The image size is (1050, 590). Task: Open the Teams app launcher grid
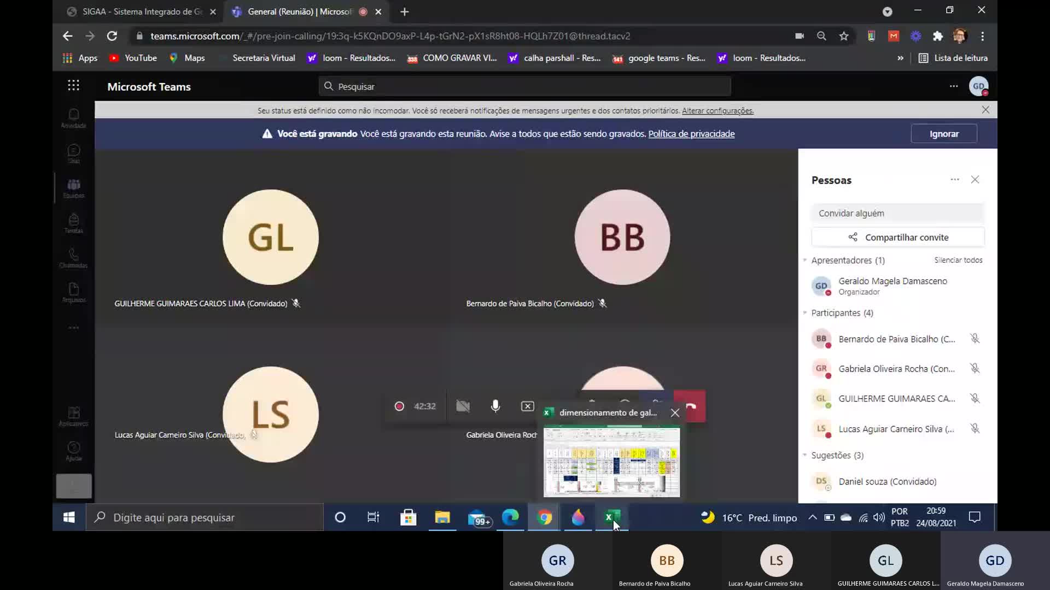(73, 85)
